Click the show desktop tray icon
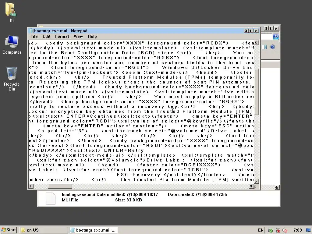Screen dimensions: 312x234 click(308, 230)
